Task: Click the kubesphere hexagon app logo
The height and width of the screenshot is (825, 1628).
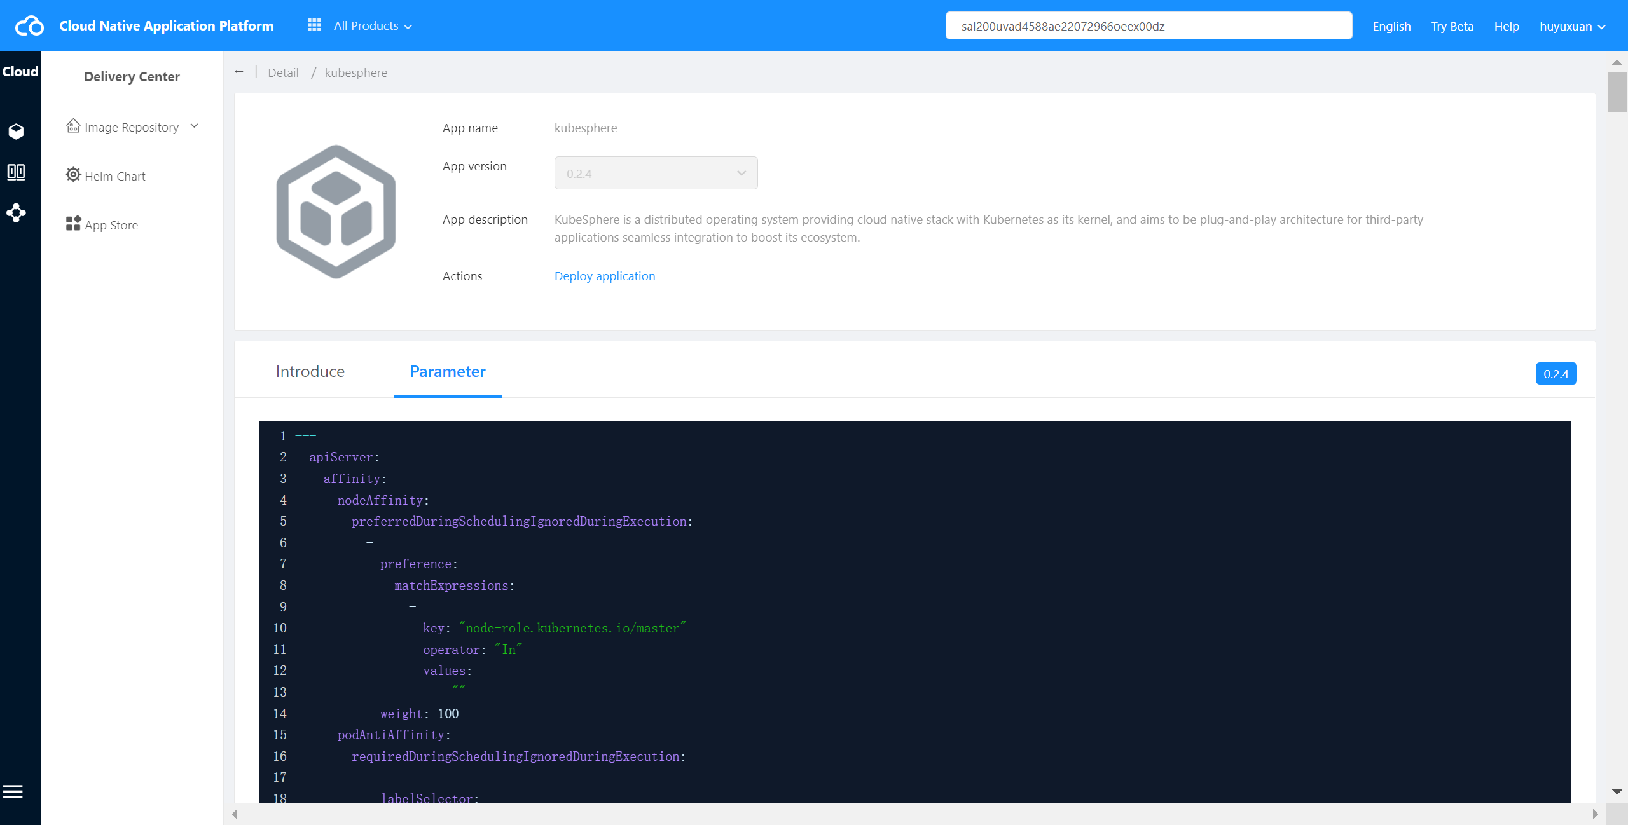Action: pyautogui.click(x=336, y=212)
